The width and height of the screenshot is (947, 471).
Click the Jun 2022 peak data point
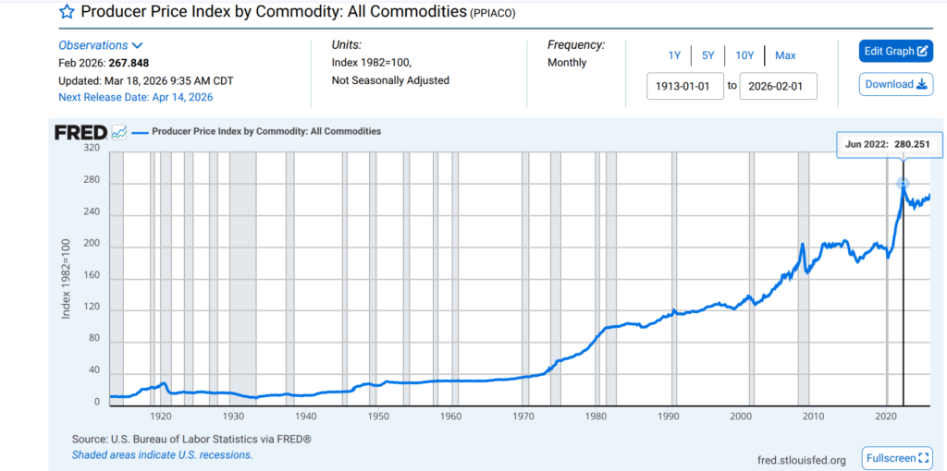(x=904, y=185)
